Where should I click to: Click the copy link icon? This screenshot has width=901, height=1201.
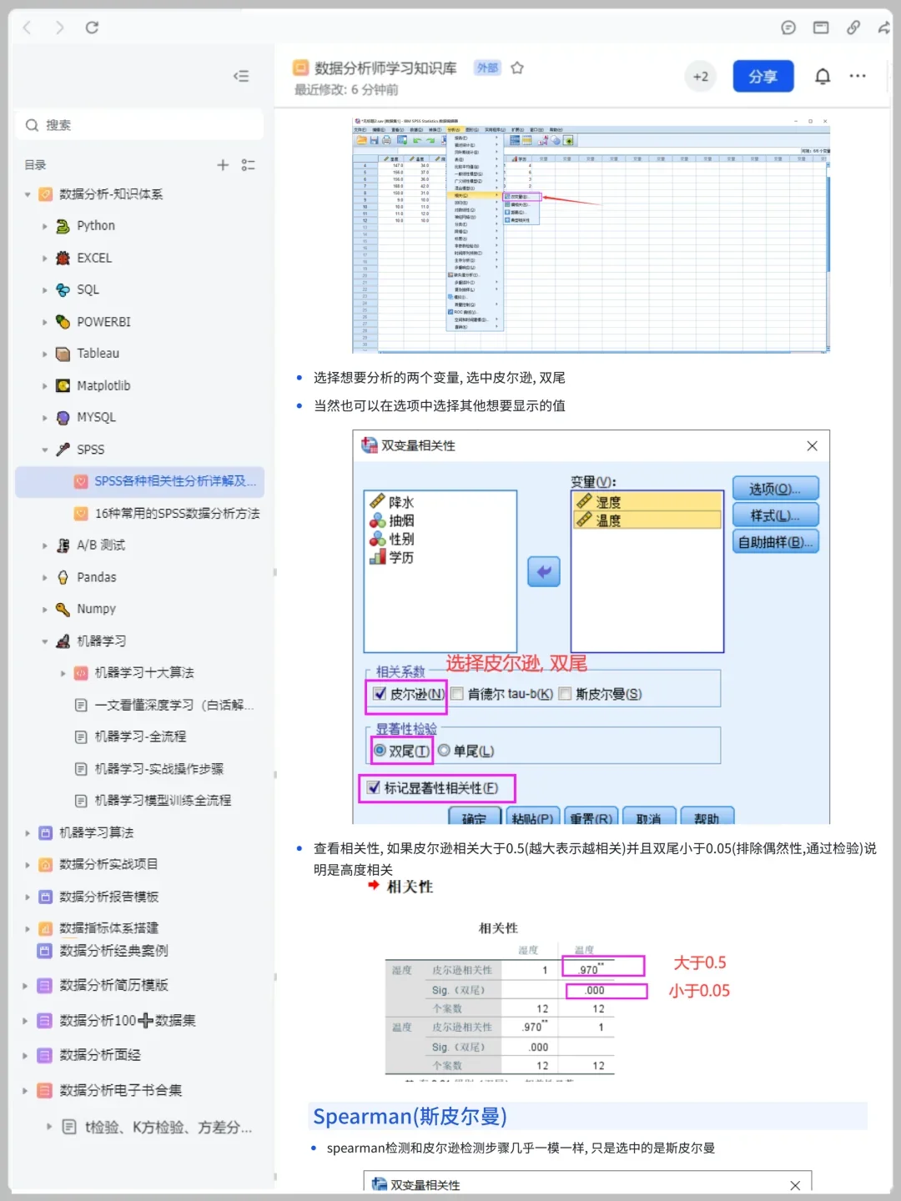pyautogui.click(x=853, y=28)
